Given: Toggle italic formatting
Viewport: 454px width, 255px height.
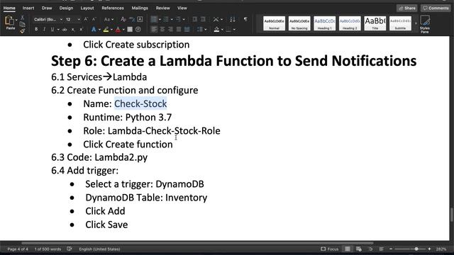Looking at the screenshot, I should point(44,30).
